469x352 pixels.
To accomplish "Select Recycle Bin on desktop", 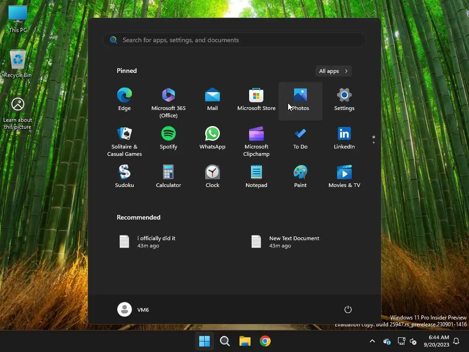I will click(x=18, y=64).
